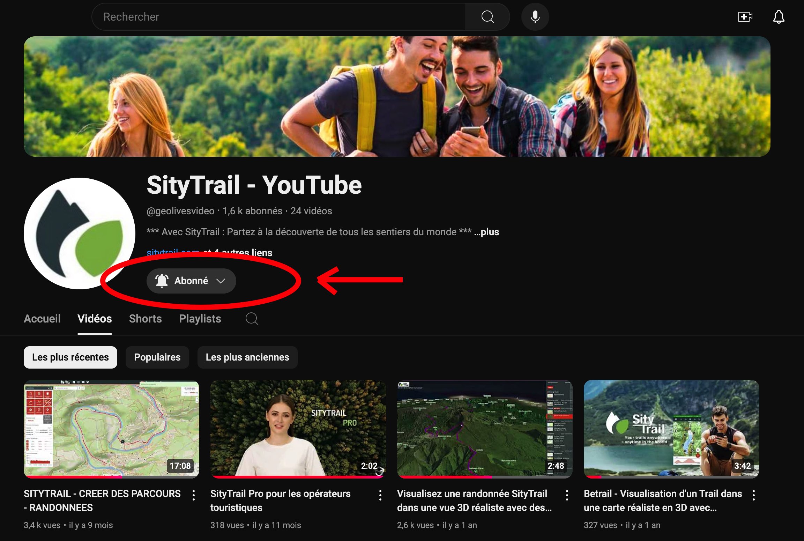Click 3,4 k vues • il y a 9 mois
The image size is (804, 541).
point(68,525)
